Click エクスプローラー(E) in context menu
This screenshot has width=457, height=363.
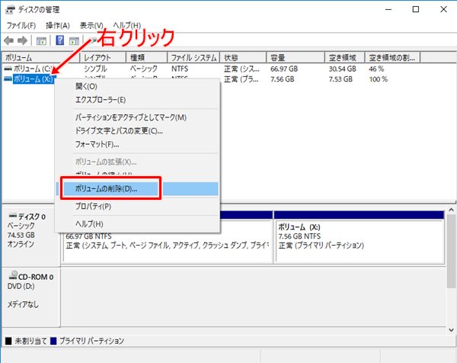point(101,99)
